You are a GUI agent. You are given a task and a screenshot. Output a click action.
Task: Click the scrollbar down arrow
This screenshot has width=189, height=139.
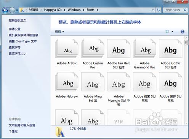coord(186,123)
